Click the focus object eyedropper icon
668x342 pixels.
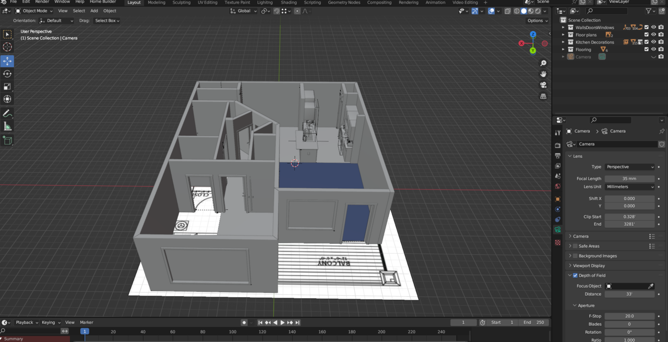click(x=651, y=286)
